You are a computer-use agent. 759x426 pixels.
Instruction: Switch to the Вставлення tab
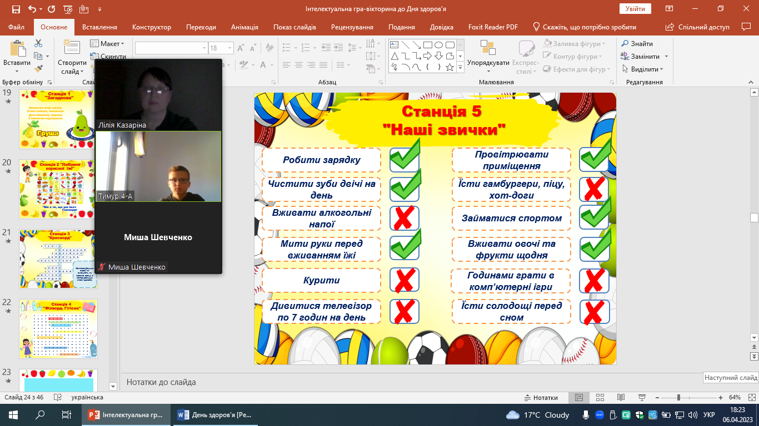(x=99, y=27)
